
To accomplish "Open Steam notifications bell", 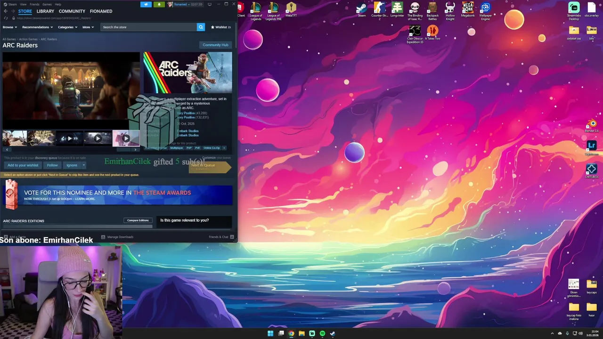I will point(159,4).
